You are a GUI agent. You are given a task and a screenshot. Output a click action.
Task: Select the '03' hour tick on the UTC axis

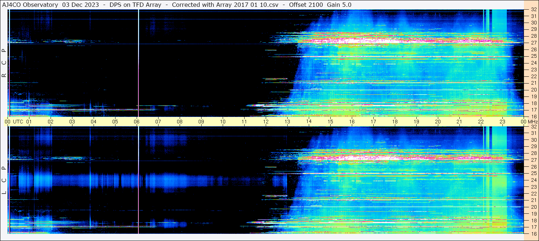click(x=72, y=122)
